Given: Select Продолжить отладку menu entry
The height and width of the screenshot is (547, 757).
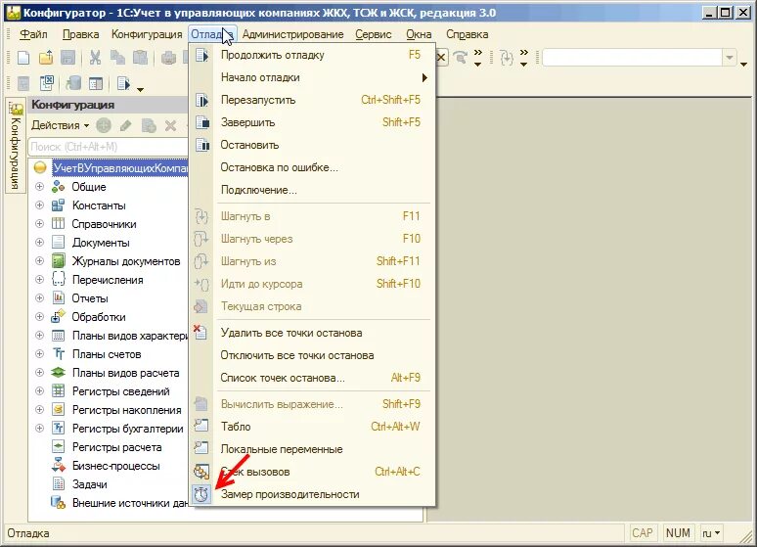Looking at the screenshot, I should pyautogui.click(x=312, y=55).
